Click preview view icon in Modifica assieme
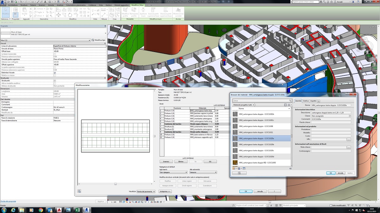This screenshot has height=213, width=380. [x=79, y=191]
